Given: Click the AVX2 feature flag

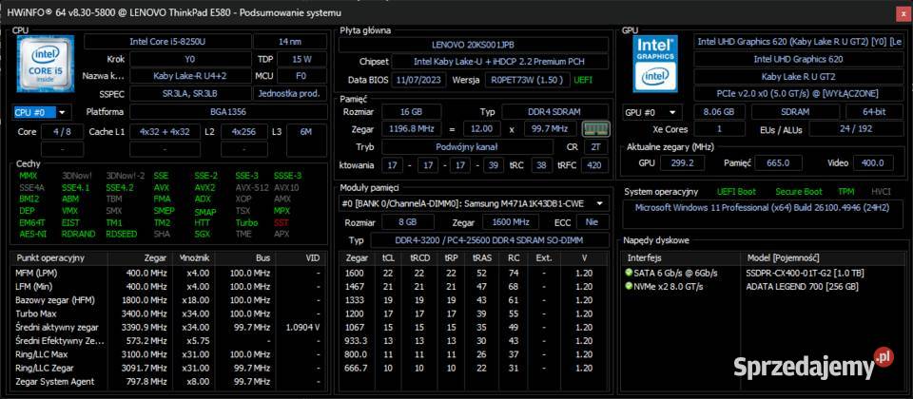Looking at the screenshot, I should (x=204, y=187).
